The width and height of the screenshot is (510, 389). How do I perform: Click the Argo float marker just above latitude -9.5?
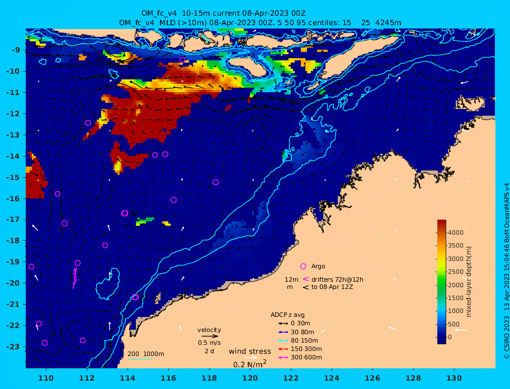pyautogui.click(x=182, y=60)
